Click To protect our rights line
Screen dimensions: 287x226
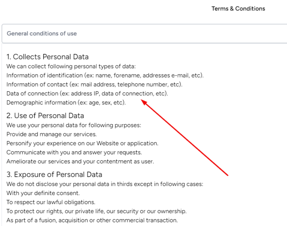click(96, 211)
